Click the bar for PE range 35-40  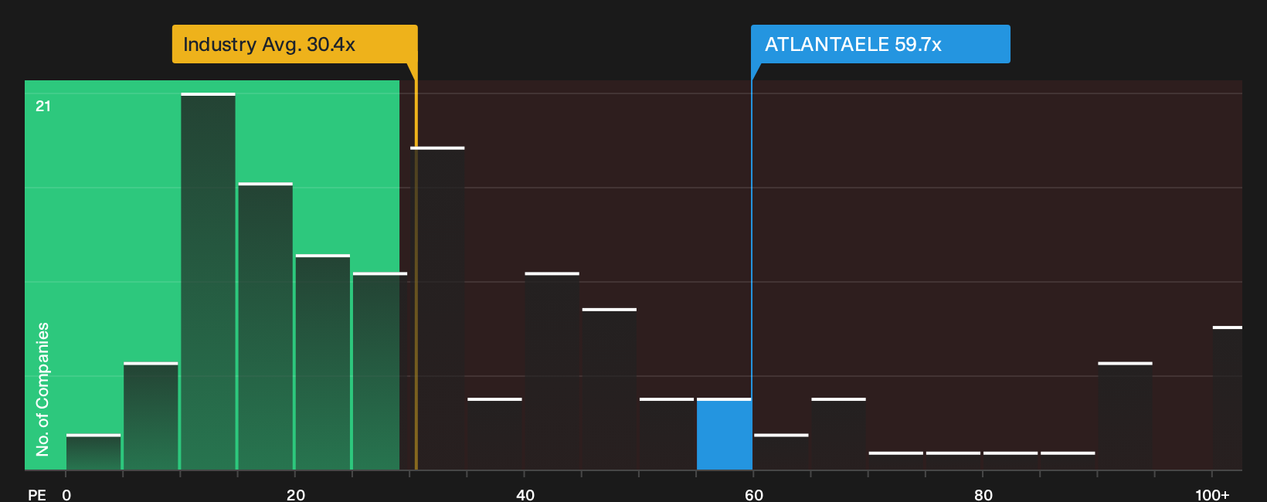pyautogui.click(x=495, y=434)
